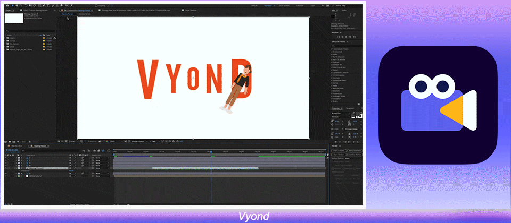This screenshot has height=223, width=511.
Task: Click the Character panel eyedropper icon
Action: (353, 113)
